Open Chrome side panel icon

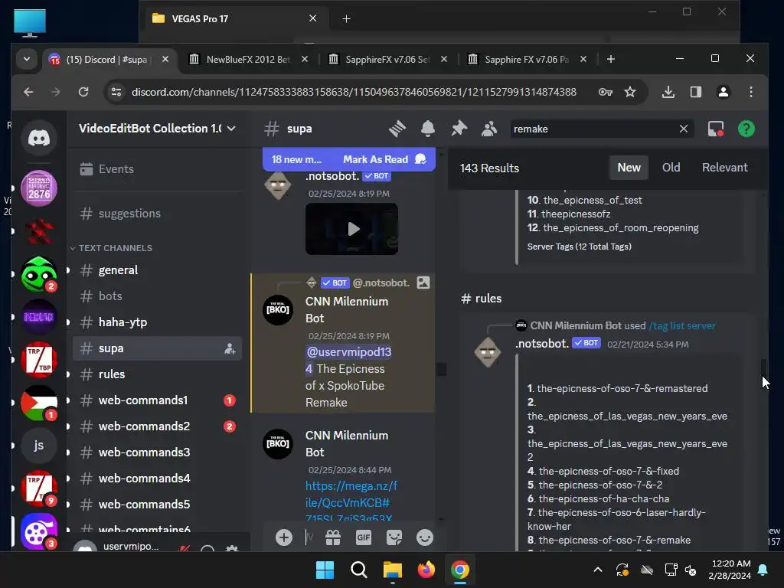point(695,92)
